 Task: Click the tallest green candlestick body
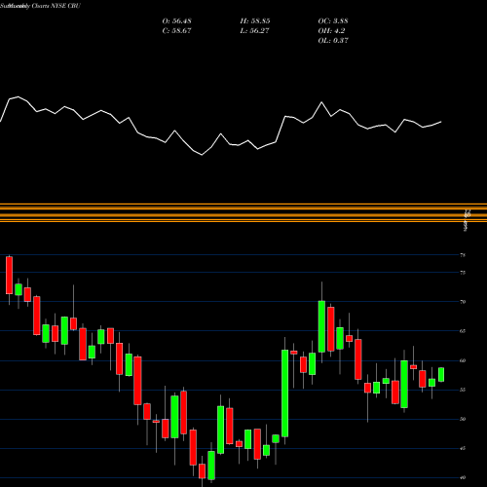point(284,393)
